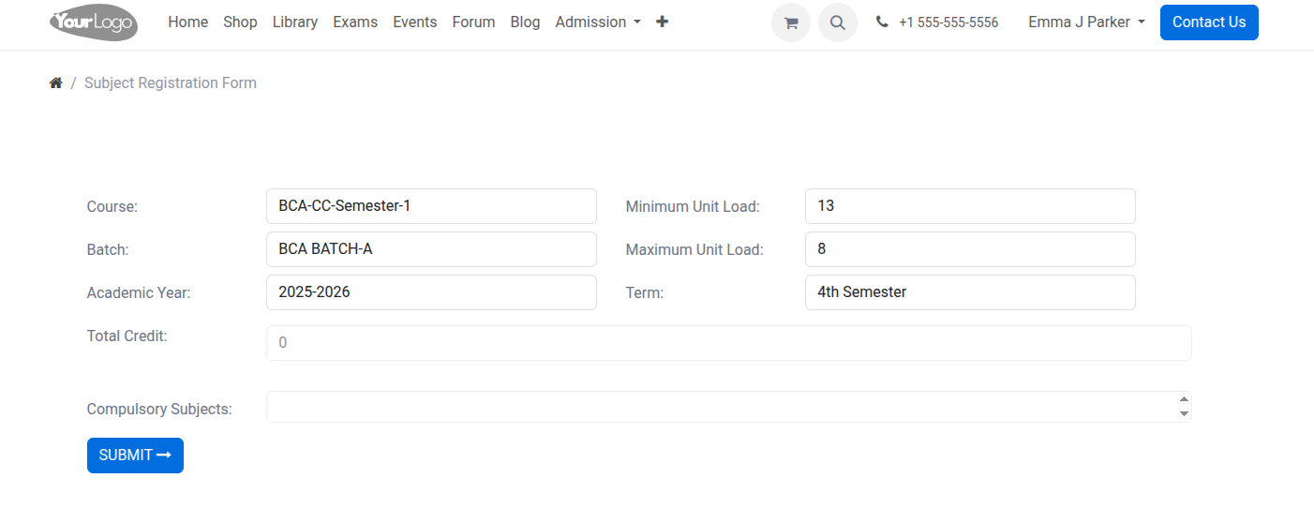Click the Course input field
This screenshot has height=508, width=1314.
pos(431,206)
